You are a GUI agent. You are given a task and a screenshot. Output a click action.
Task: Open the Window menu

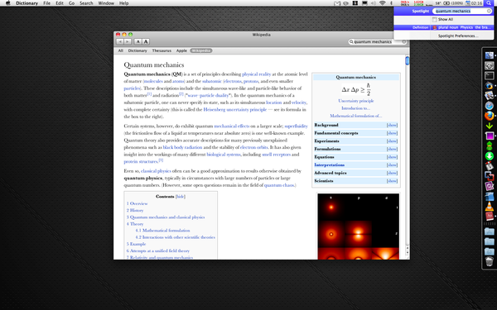click(106, 3)
